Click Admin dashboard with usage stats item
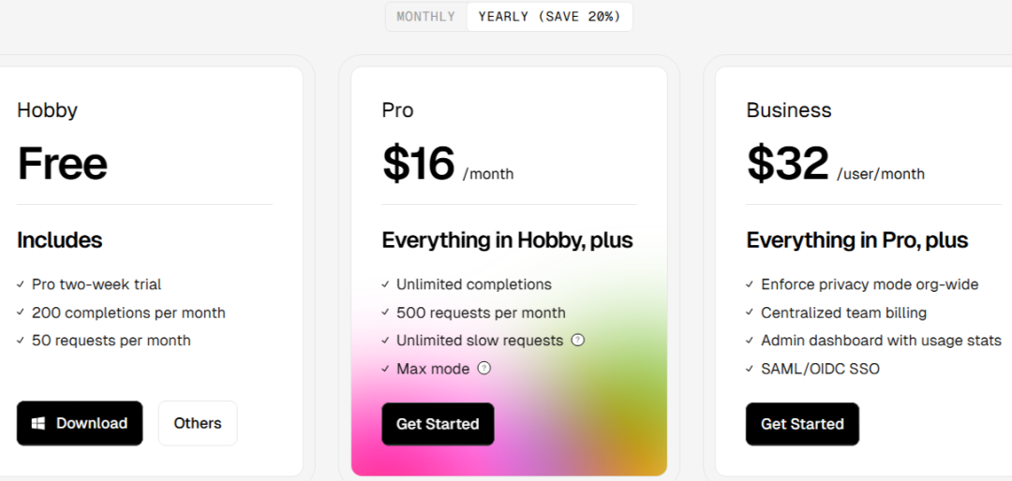This screenshot has width=1012, height=481. pos(881,341)
